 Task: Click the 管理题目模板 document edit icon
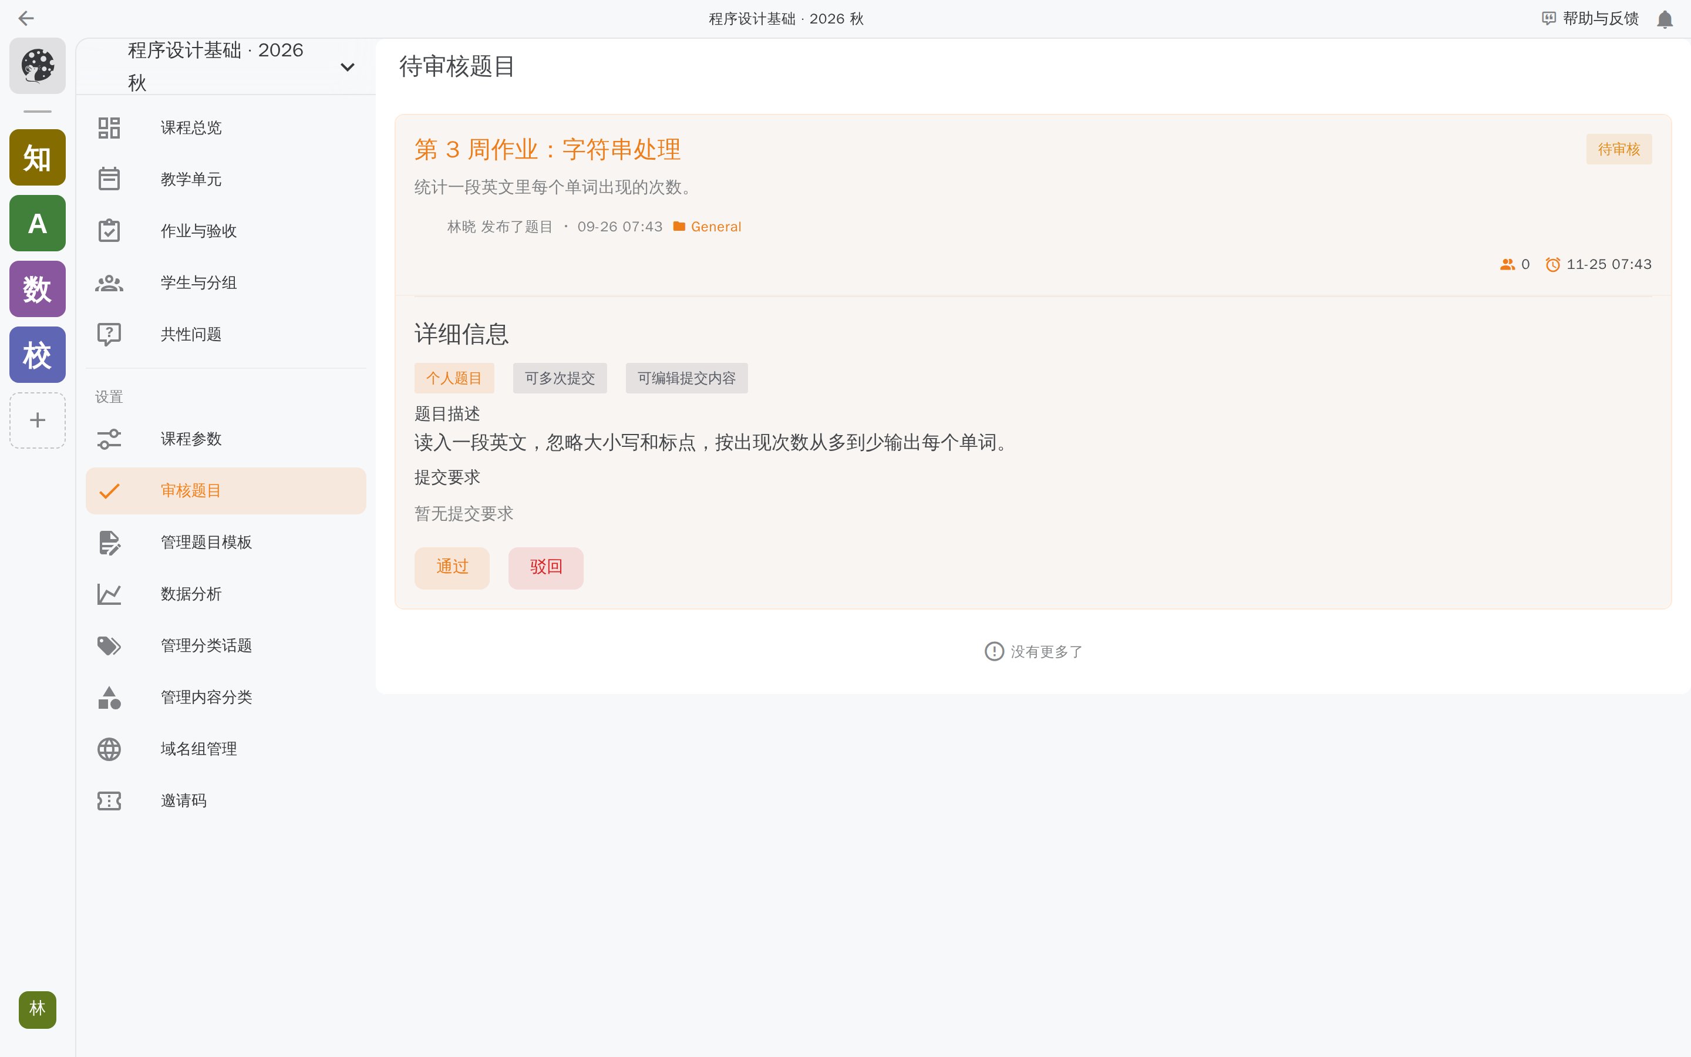109,543
